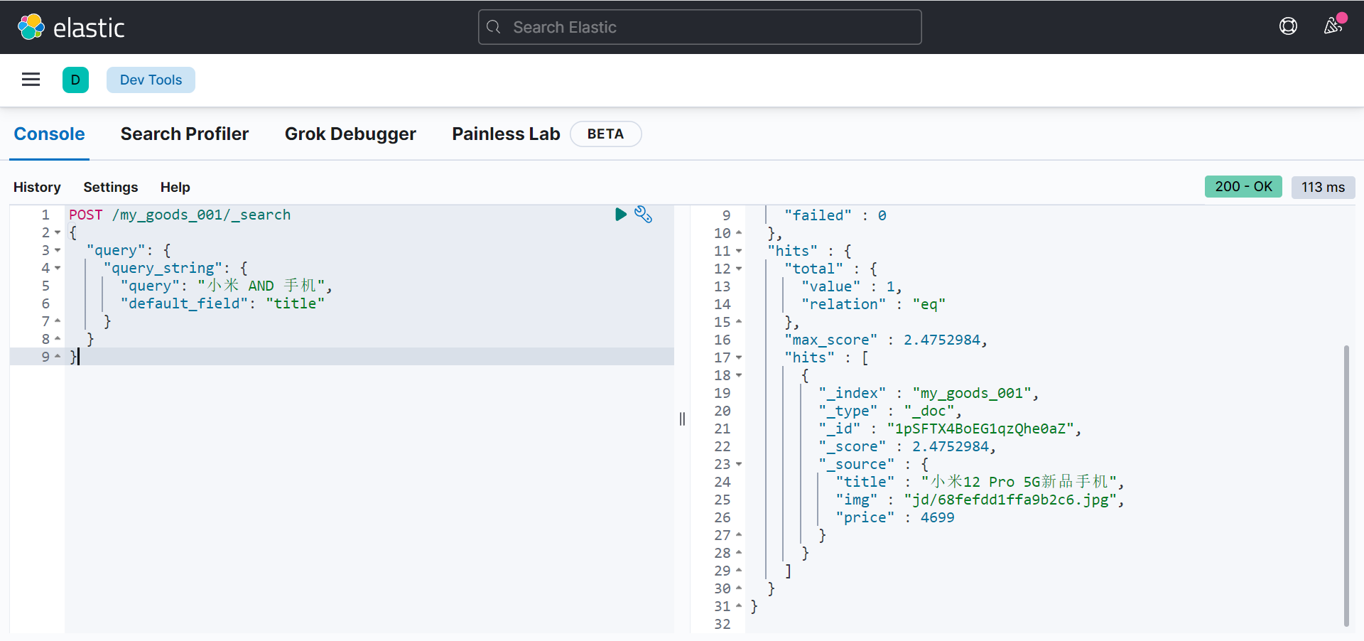
Task: Click the magnifier icon in search box
Action: tap(494, 27)
